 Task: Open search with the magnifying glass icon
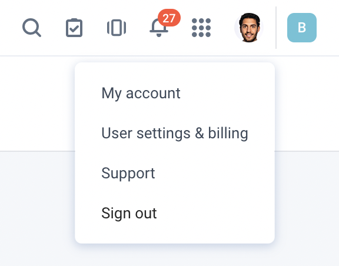click(32, 28)
